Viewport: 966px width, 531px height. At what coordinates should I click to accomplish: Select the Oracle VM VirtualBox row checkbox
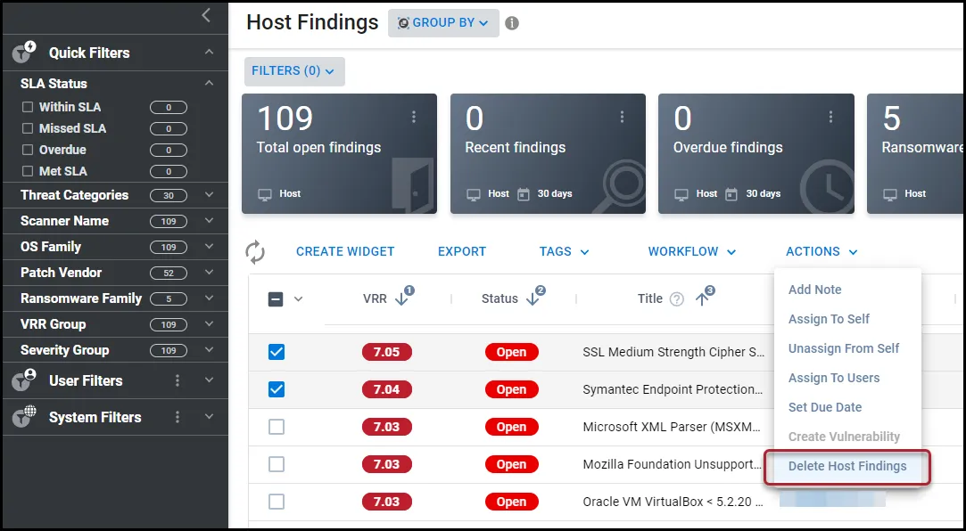pos(277,502)
